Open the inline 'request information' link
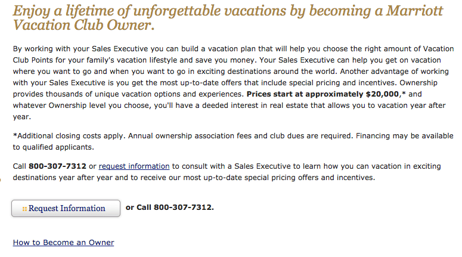Viewport: 462px width, 257px height. click(x=134, y=166)
